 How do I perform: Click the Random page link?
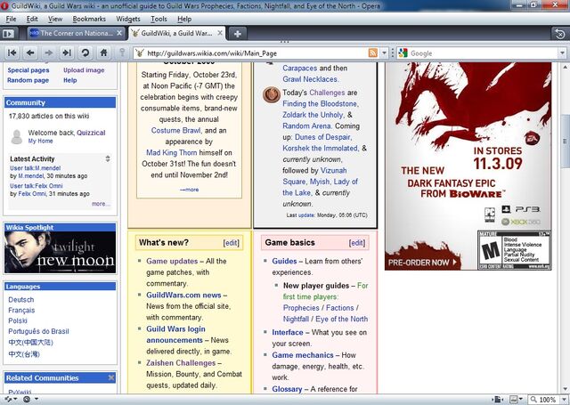(x=28, y=80)
